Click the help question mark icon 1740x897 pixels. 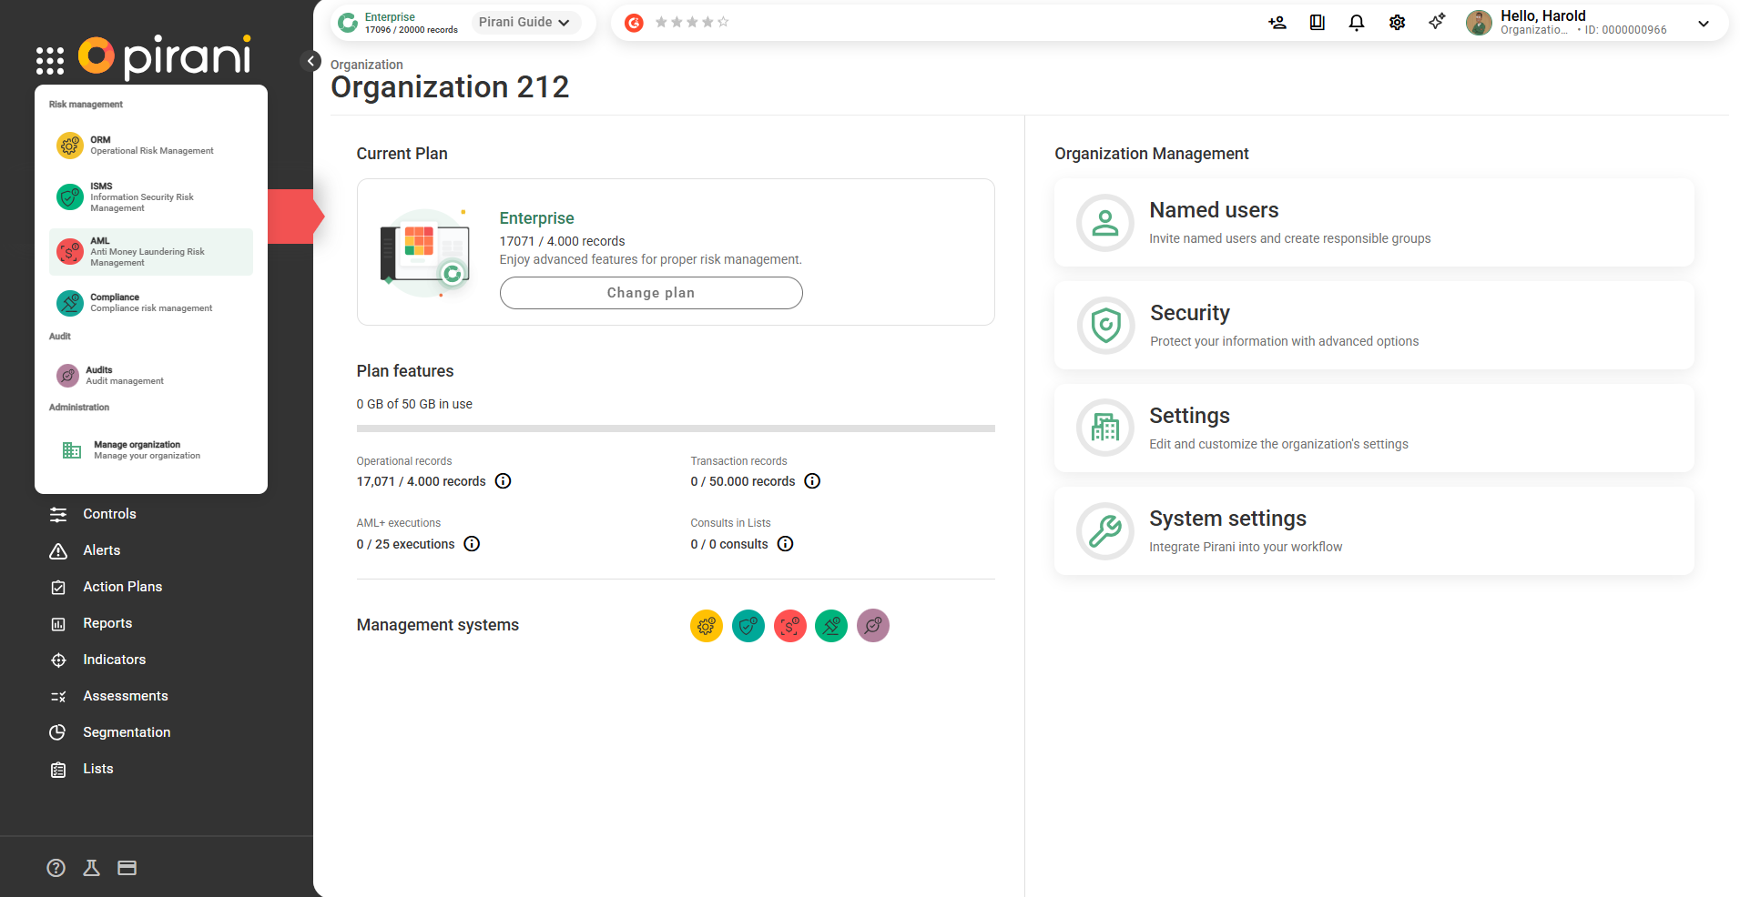(56, 868)
